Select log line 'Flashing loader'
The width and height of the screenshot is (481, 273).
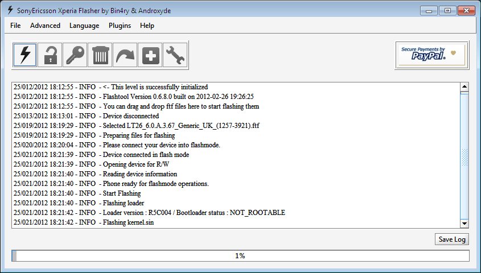coord(79,203)
